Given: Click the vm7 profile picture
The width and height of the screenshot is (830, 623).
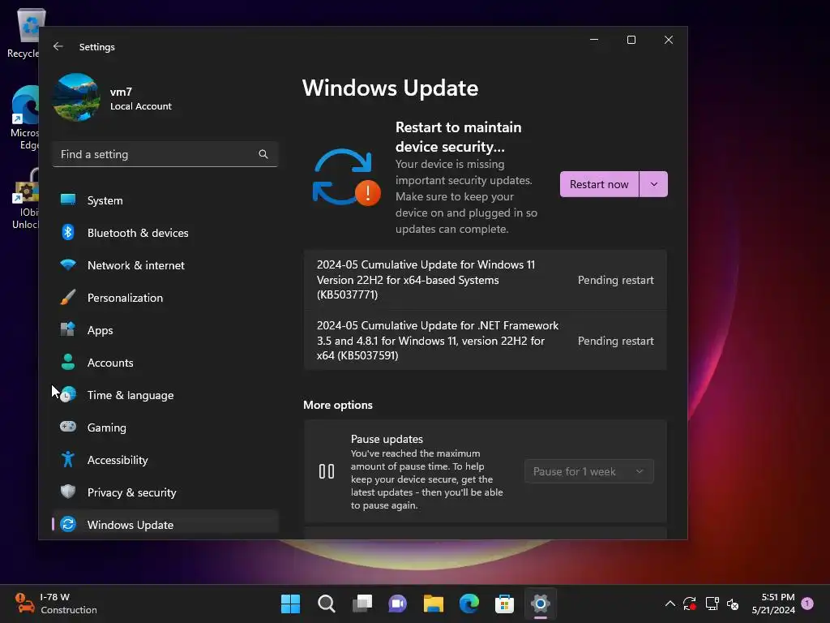Looking at the screenshot, I should (x=77, y=97).
